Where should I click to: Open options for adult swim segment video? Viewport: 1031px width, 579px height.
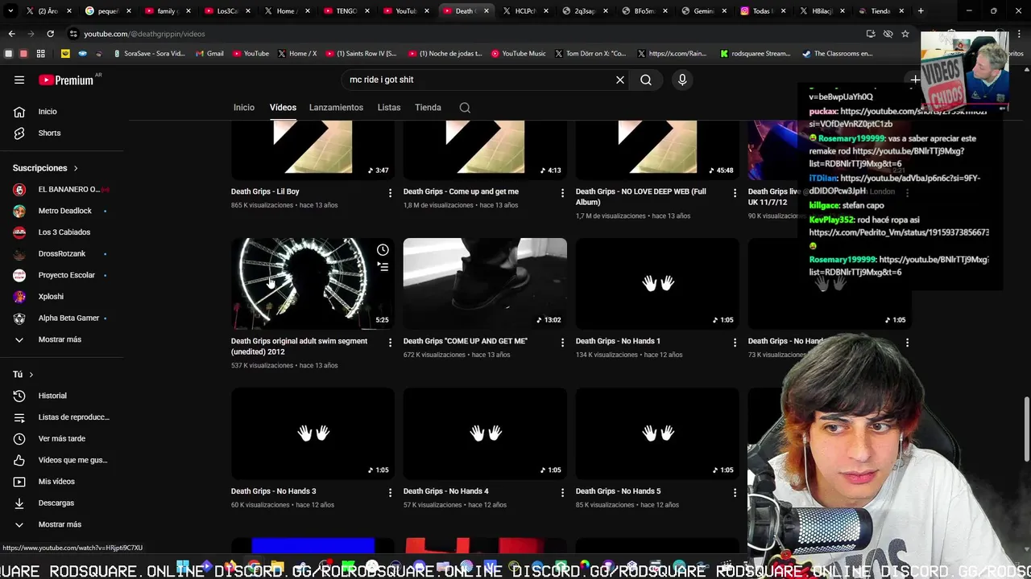pyautogui.click(x=390, y=343)
